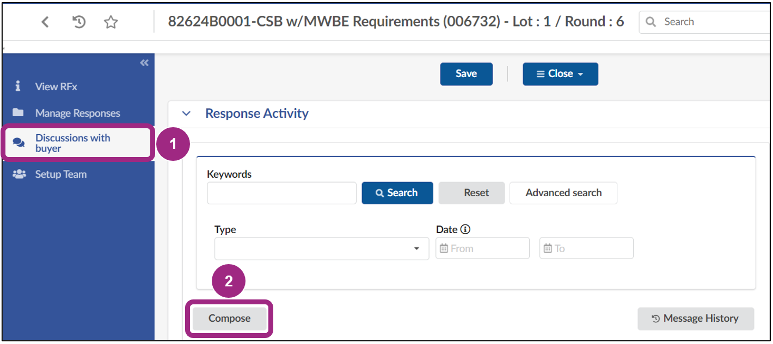Click inside the Keywords input field
The width and height of the screenshot is (773, 344).
point(281,192)
